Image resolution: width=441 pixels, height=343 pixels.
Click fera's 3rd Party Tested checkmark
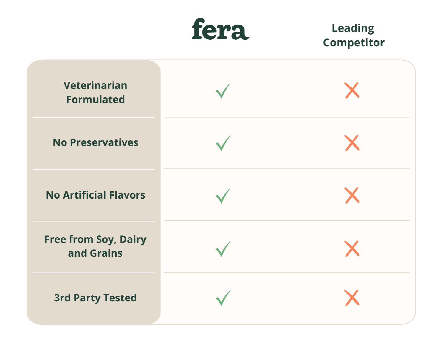click(x=223, y=298)
